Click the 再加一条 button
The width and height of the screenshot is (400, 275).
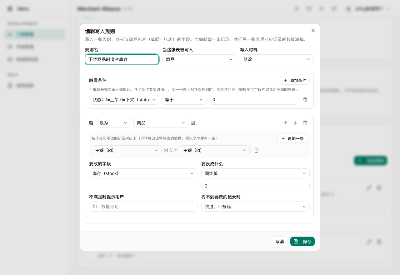(292, 138)
